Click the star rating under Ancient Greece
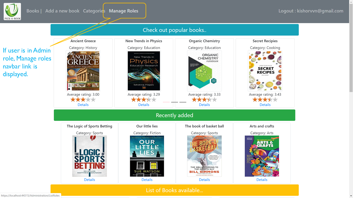This screenshot has width=353, height=198. pos(83,100)
